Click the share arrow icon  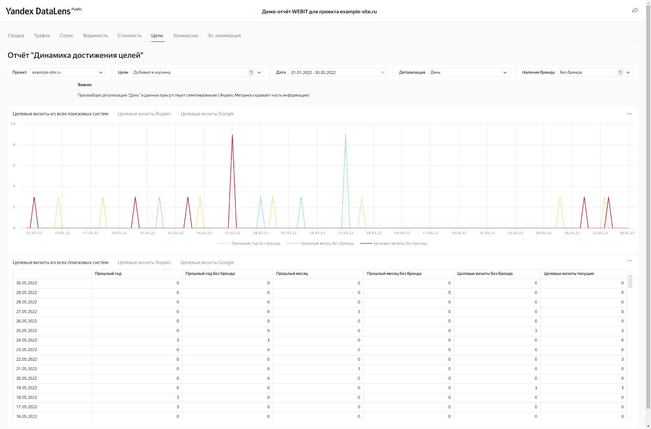635,11
